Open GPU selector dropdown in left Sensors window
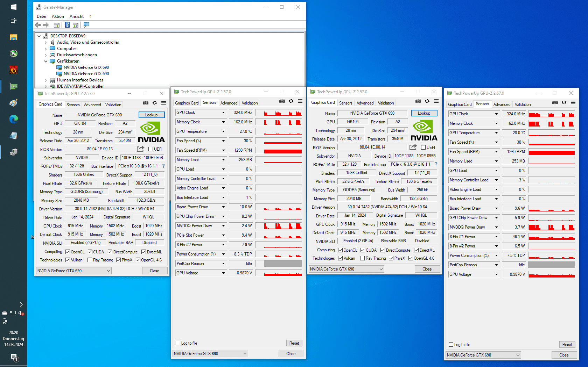This screenshot has width=588, height=367. point(210,354)
